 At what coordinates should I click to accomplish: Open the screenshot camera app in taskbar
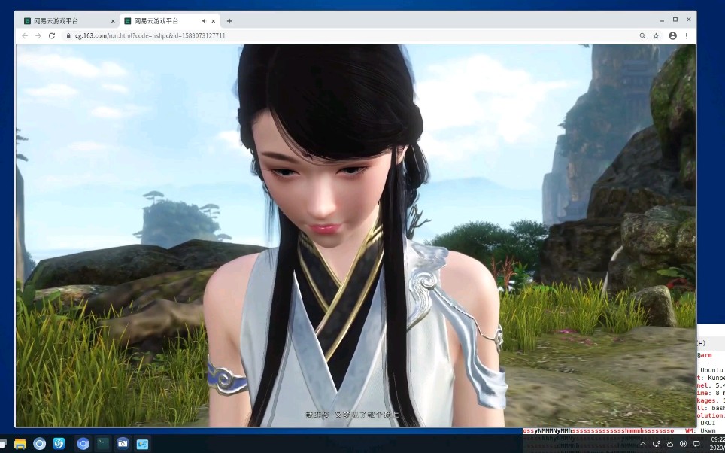[x=123, y=444]
